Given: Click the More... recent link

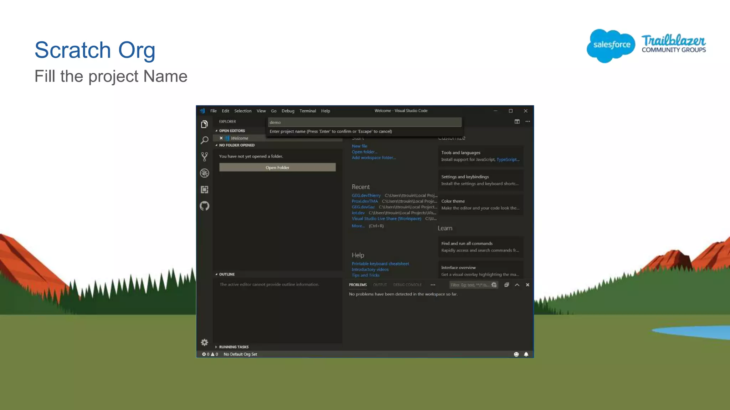Looking at the screenshot, I should click(x=358, y=226).
